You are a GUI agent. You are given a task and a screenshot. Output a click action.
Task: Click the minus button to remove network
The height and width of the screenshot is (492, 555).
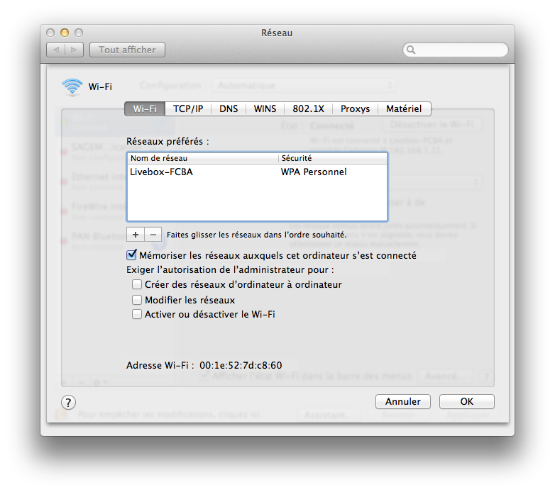tap(153, 234)
